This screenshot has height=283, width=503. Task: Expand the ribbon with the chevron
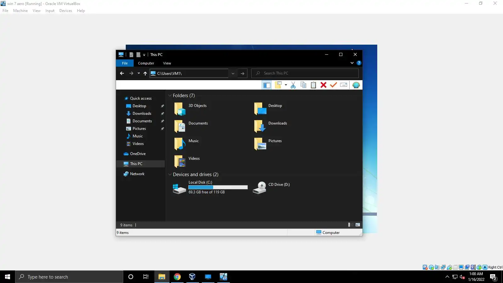(352, 63)
